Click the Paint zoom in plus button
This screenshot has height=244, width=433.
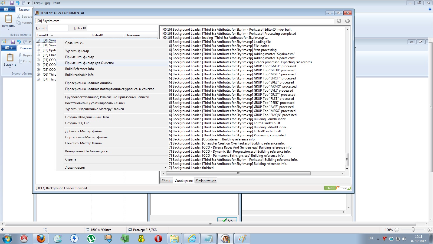pyautogui.click(x=429, y=230)
